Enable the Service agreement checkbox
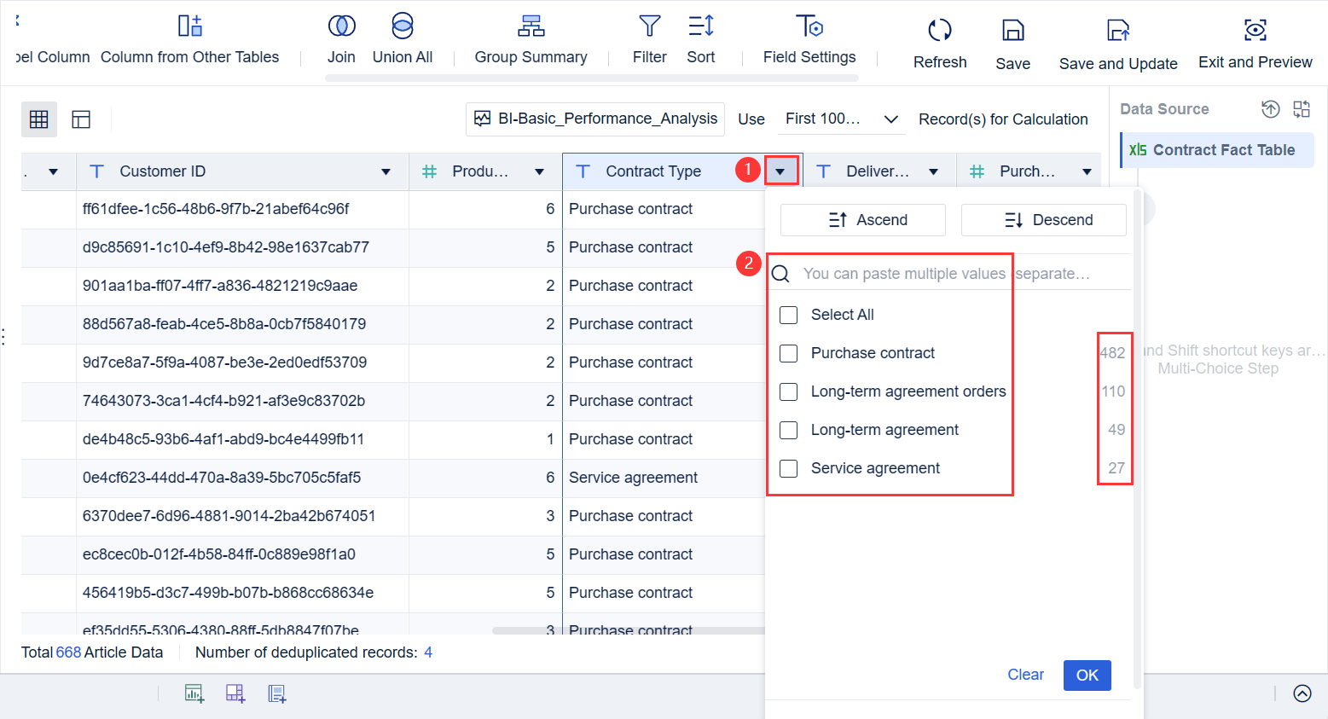The width and height of the screenshot is (1328, 719). (789, 468)
